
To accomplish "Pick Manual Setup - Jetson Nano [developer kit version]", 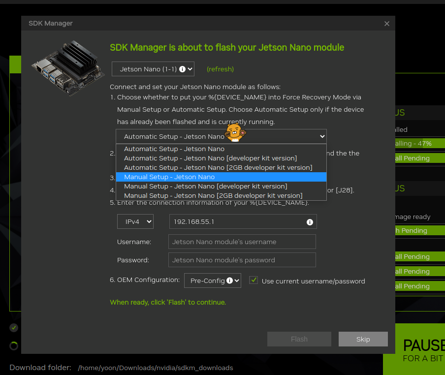I will [221, 187].
